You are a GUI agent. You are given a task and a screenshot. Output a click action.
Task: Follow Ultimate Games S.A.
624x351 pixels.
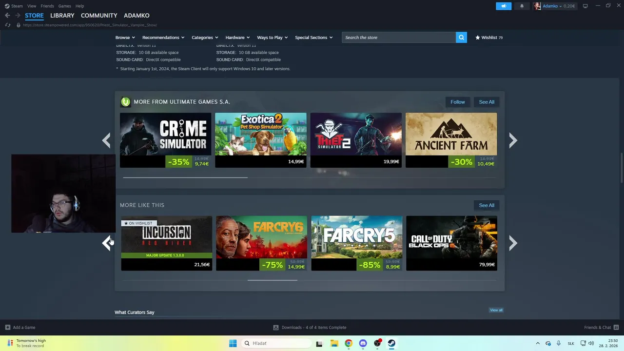click(458, 102)
